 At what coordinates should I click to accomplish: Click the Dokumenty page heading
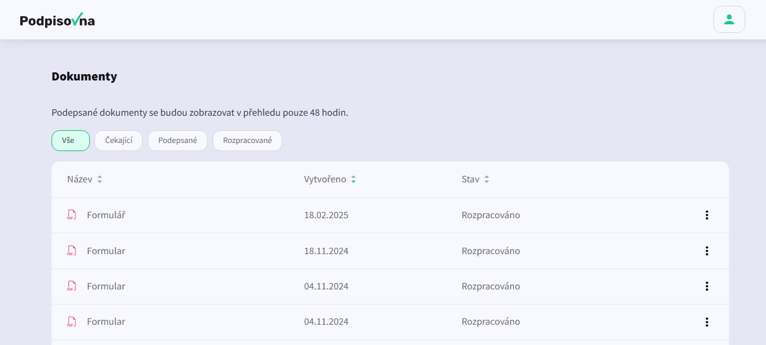[84, 76]
